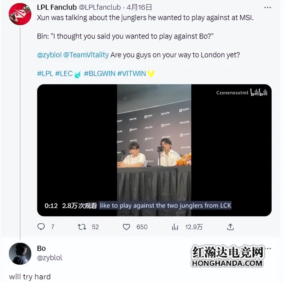The image size is (284, 282).
Task: Open the @TeamVitality mention link
Action: tap(86, 55)
